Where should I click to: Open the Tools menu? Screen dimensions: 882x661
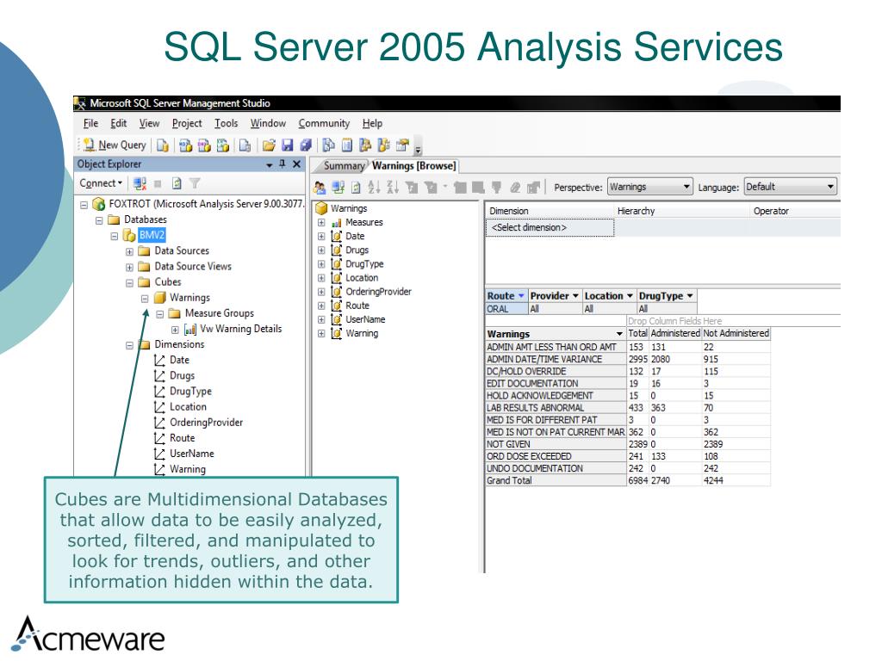(227, 123)
